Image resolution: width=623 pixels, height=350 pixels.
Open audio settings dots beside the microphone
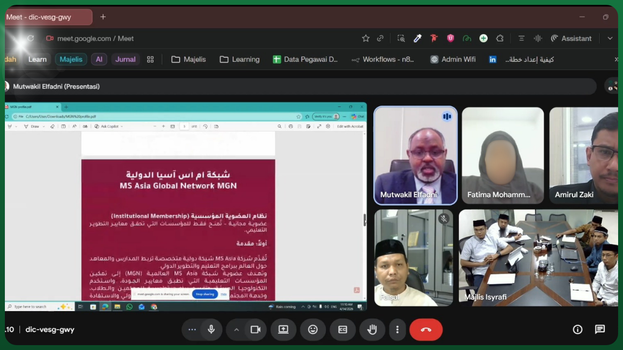[192, 330]
